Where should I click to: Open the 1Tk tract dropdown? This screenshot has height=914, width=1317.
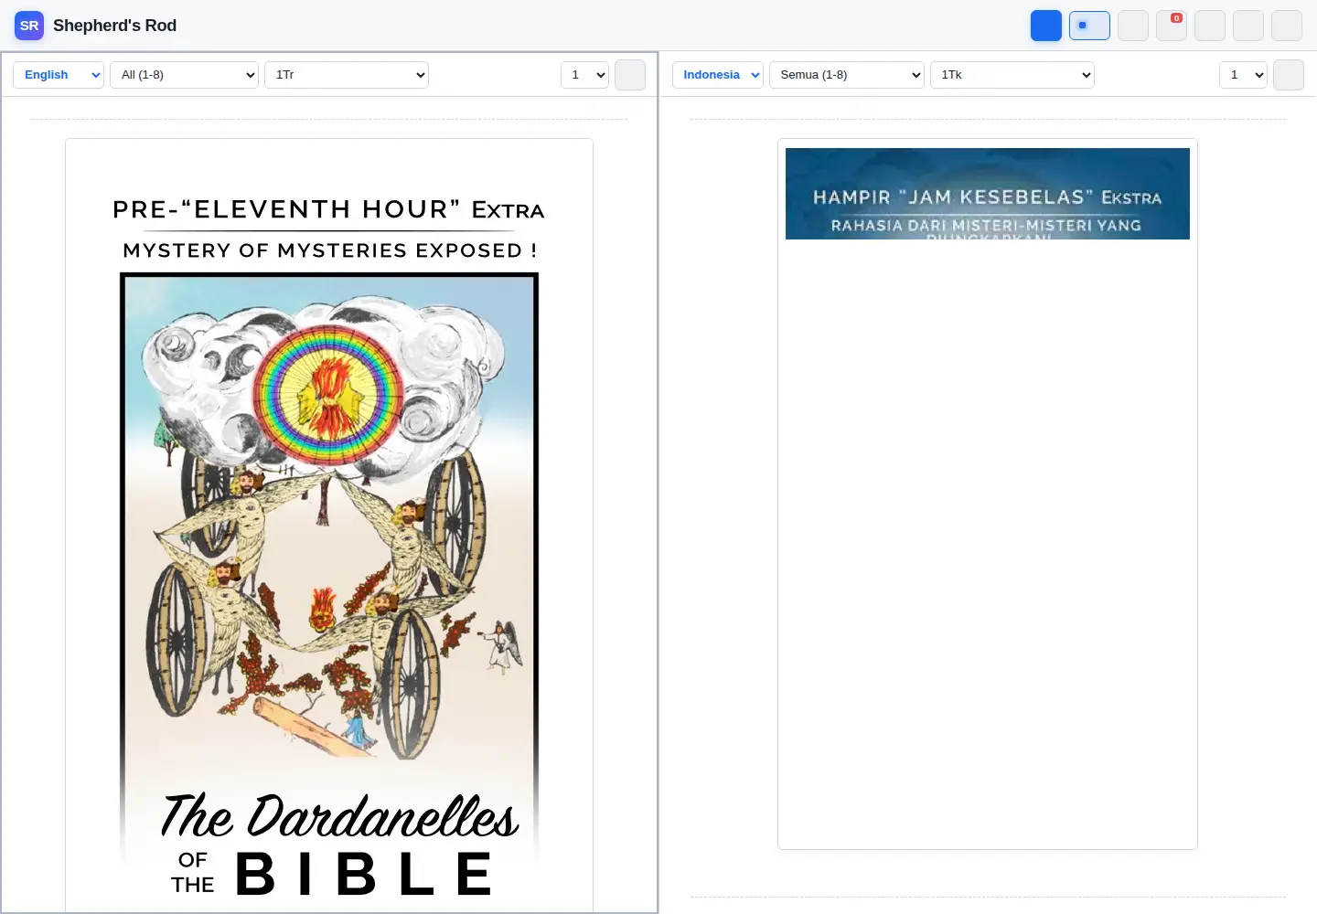[x=1012, y=75]
